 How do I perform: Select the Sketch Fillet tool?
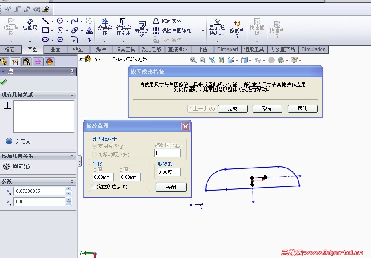pyautogui.click(x=75, y=39)
